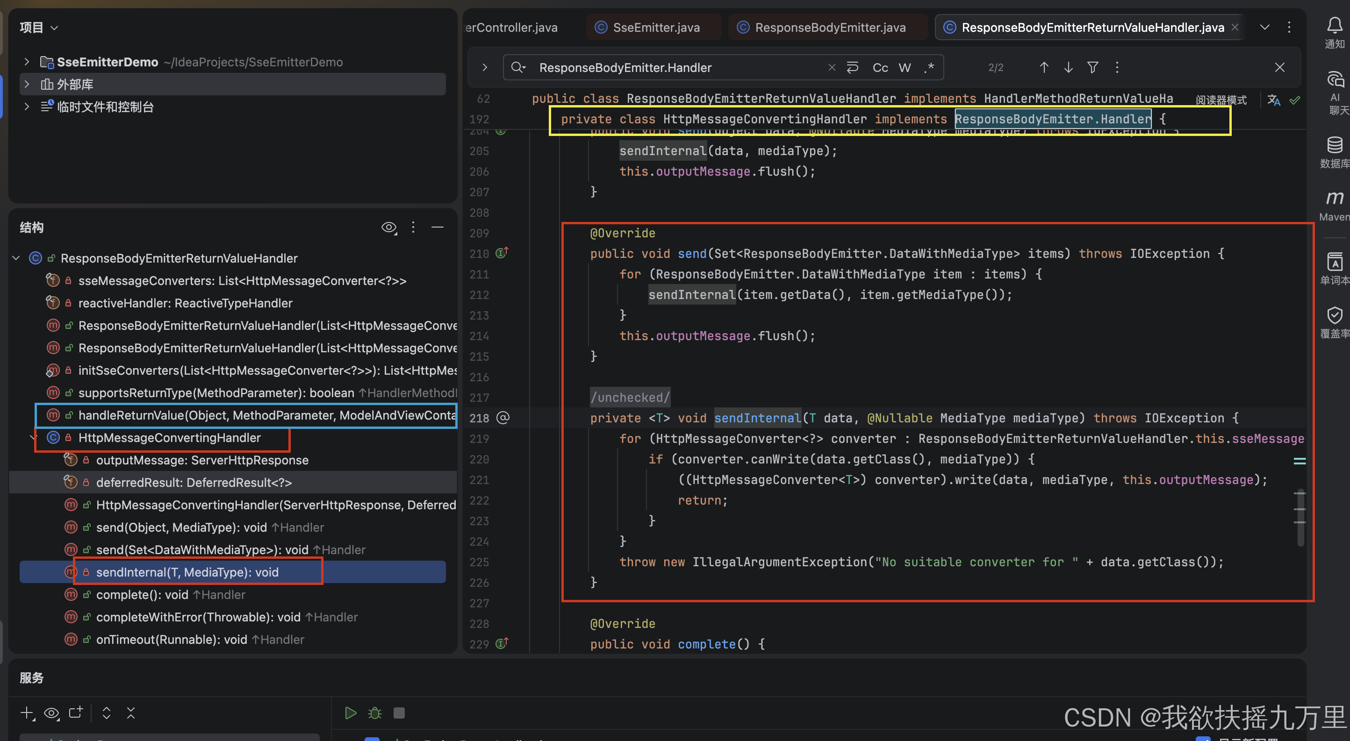The height and width of the screenshot is (741, 1350).
Task: Open search bar more options menu
Action: 1117,68
